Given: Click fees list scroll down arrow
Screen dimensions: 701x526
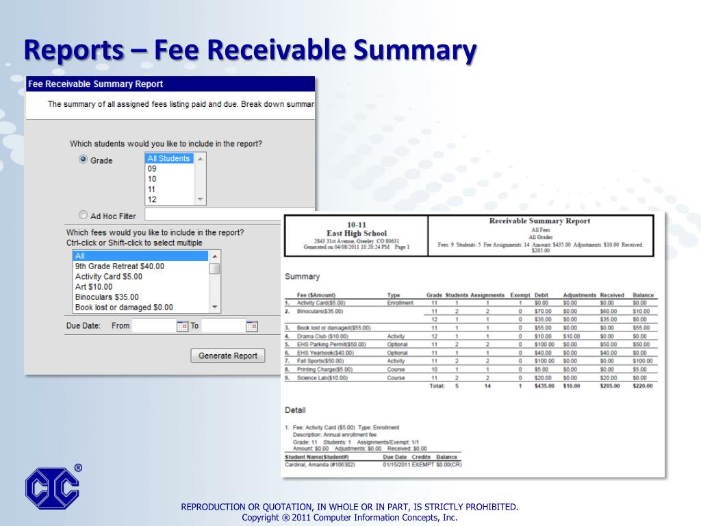Looking at the screenshot, I should [214, 307].
